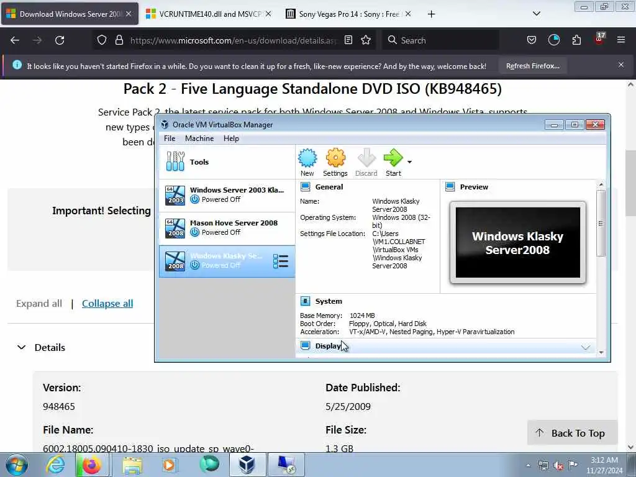Open the Pocket save icon

click(532, 40)
